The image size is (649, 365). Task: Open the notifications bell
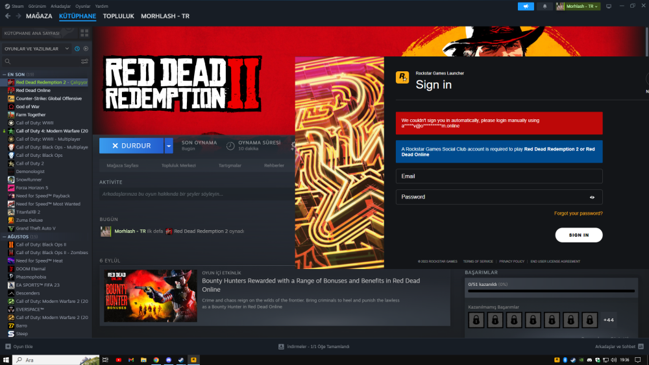click(545, 6)
